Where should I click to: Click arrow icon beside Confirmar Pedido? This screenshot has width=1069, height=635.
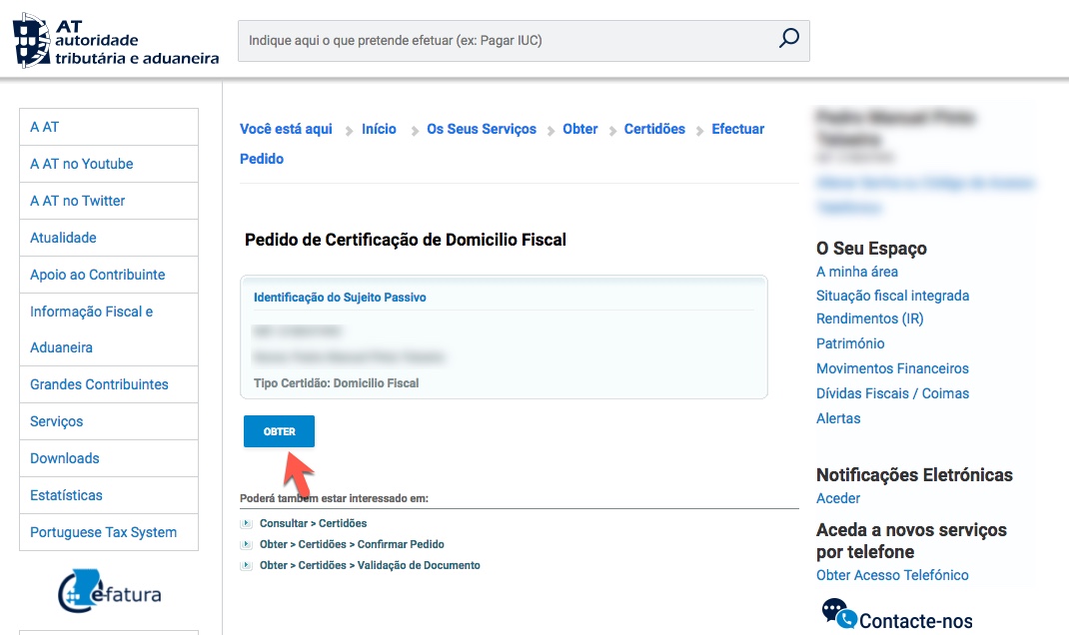246,544
